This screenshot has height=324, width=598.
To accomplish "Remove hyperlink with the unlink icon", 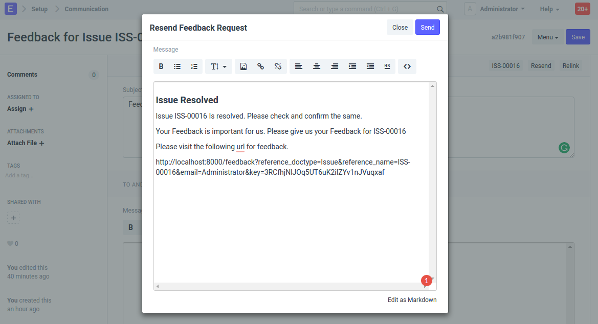I will click(278, 66).
